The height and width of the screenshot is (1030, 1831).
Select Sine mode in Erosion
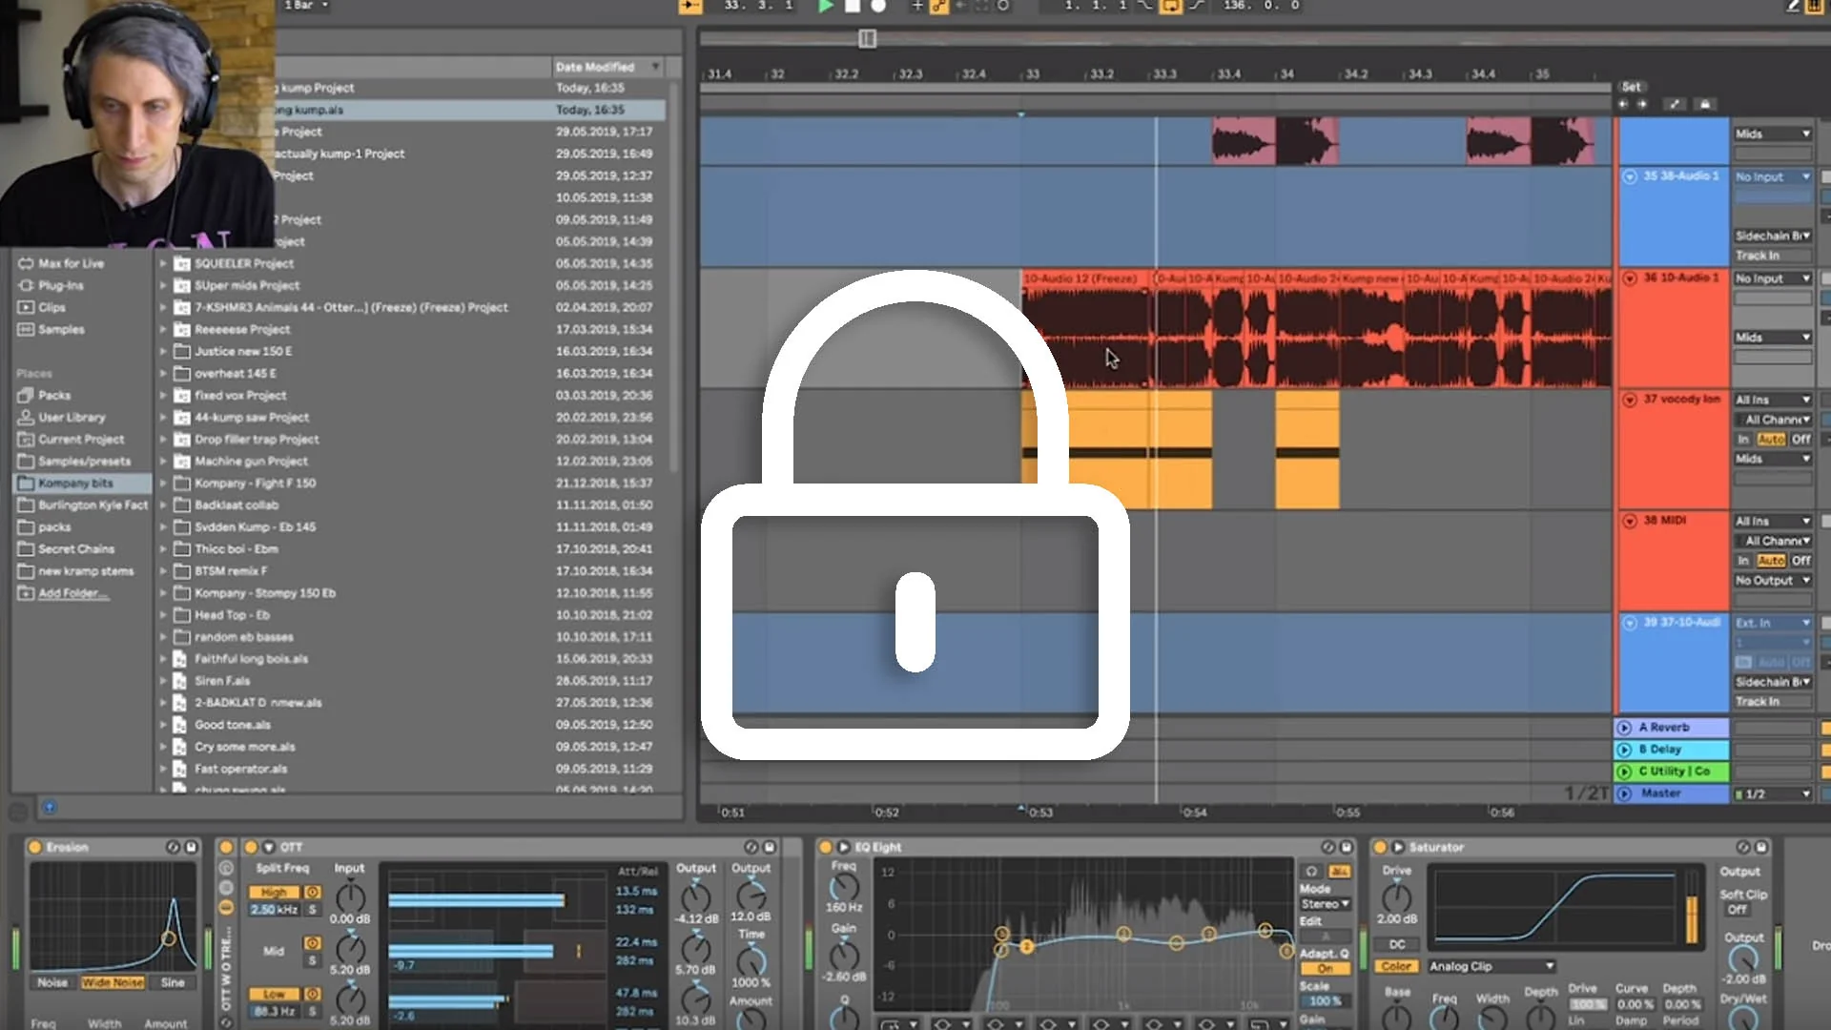(173, 982)
